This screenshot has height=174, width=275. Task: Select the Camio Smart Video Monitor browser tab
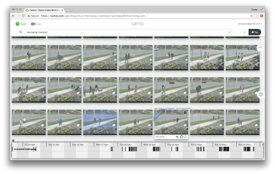45,10
